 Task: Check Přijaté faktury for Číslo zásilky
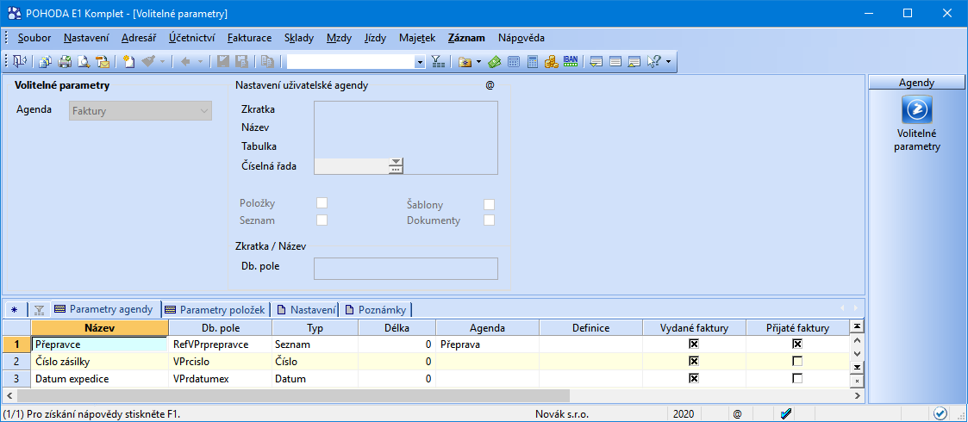pyautogui.click(x=797, y=361)
